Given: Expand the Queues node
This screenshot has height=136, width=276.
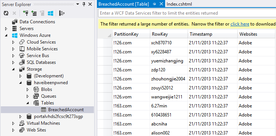Looking at the screenshot, I should (28, 96).
